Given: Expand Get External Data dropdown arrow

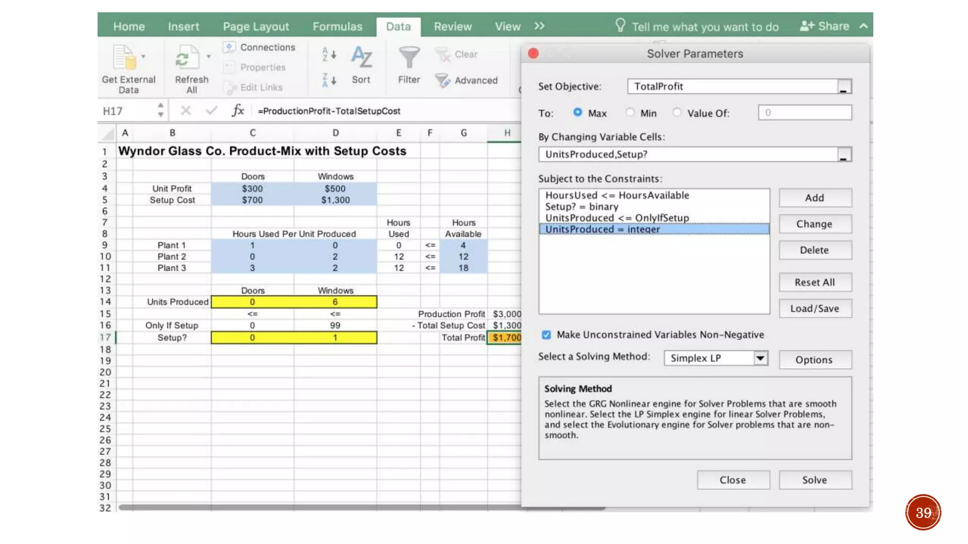Looking at the screenshot, I should [143, 56].
